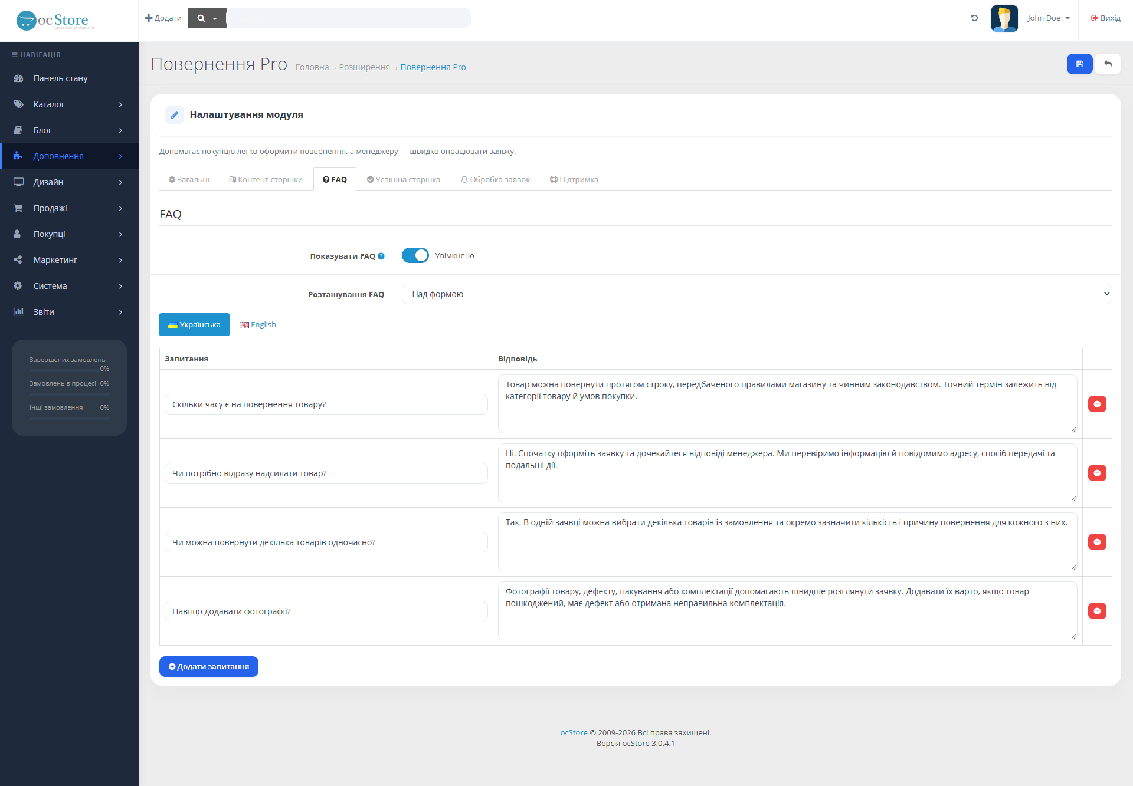Screen dimensions: 1133x786
Task: Open the Розташування FAQ dropdown
Action: (757, 294)
